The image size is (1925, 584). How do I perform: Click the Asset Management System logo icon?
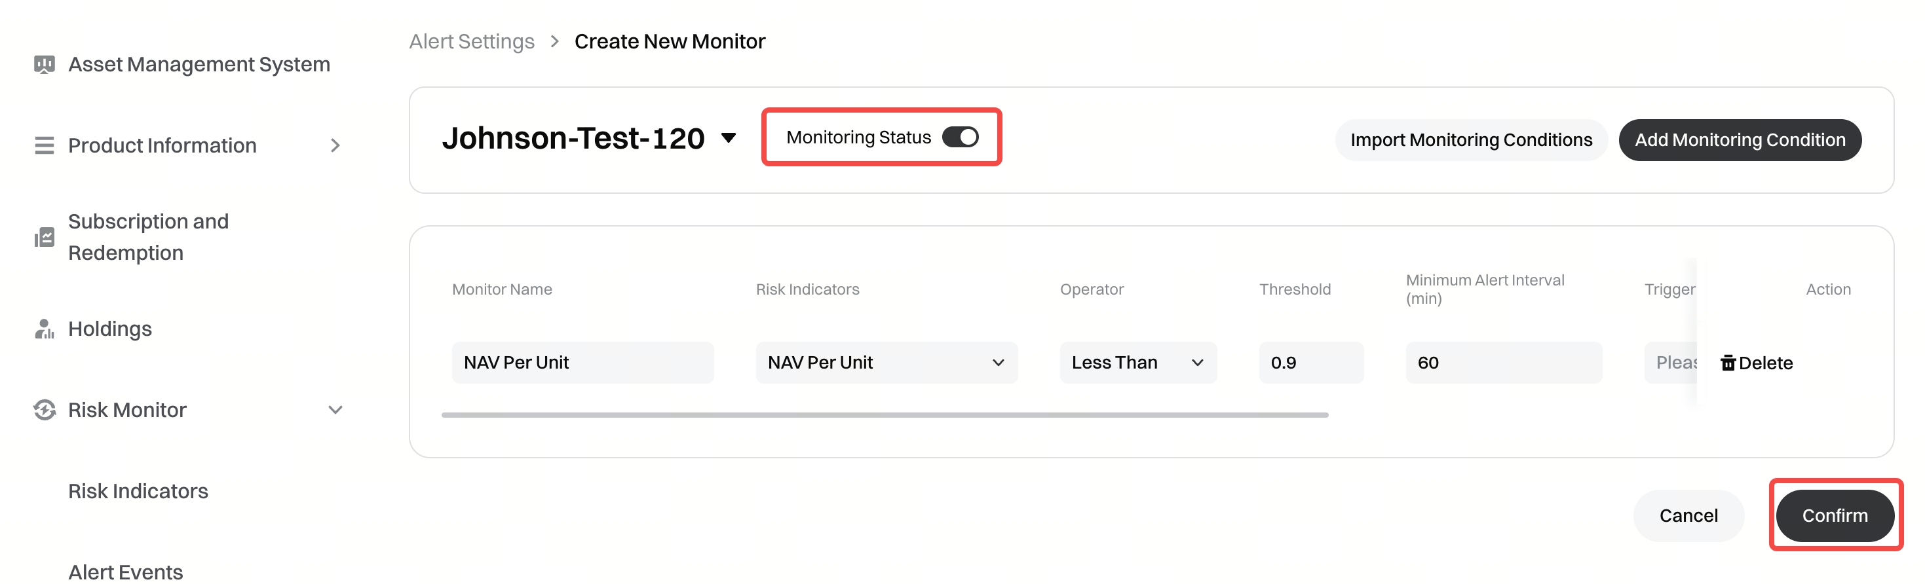pyautogui.click(x=44, y=64)
